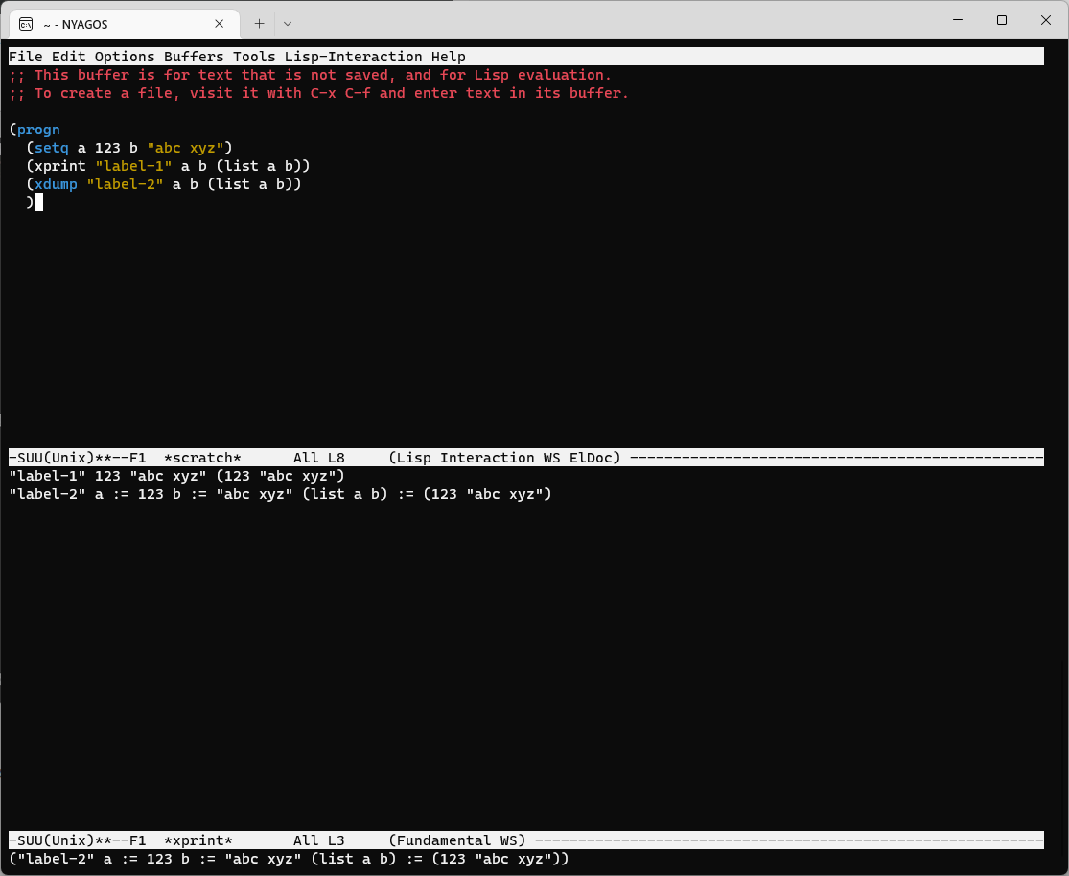
Task: Click the "label-1" output line in the xprint buffer
Action: [x=176, y=476]
